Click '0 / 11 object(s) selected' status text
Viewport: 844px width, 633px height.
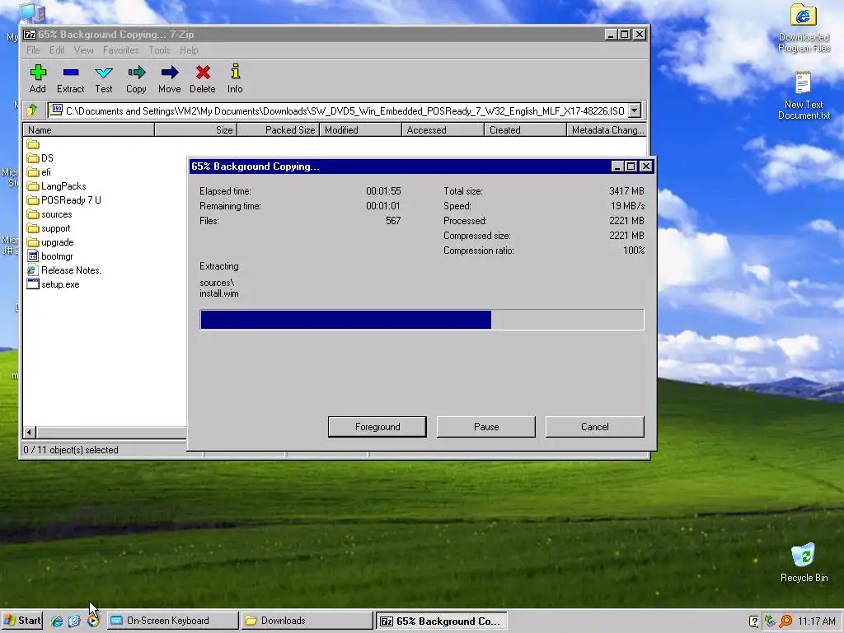(x=71, y=450)
